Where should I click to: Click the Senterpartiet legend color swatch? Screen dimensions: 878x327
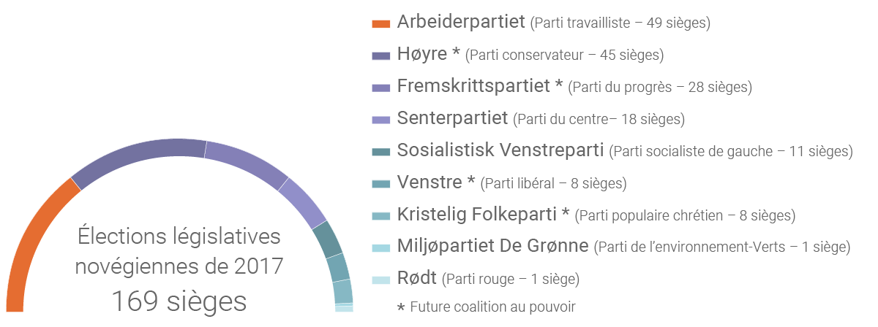pos(380,120)
